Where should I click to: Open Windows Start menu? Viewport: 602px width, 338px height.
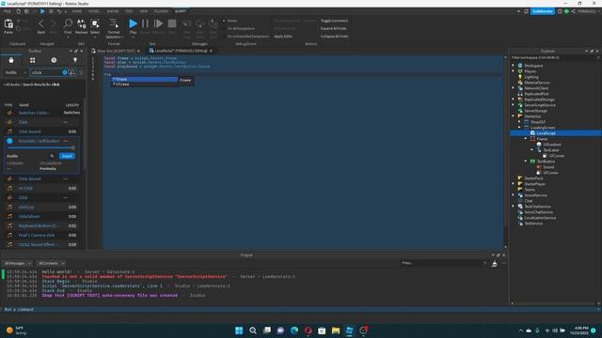239,330
